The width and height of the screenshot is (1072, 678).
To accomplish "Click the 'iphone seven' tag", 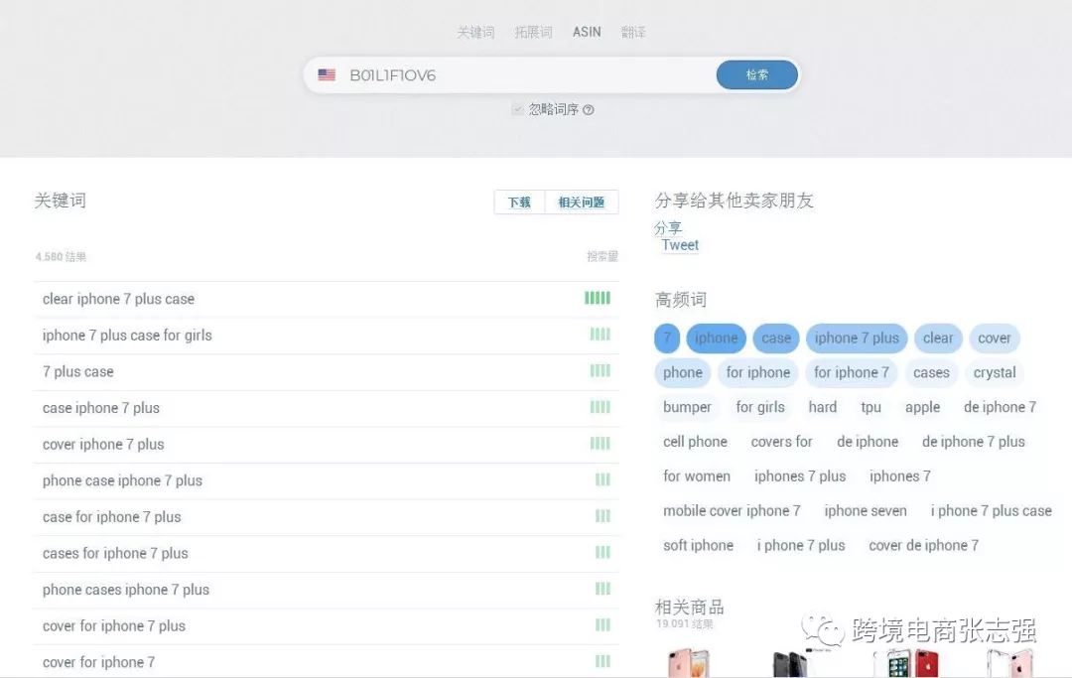I will coord(866,510).
